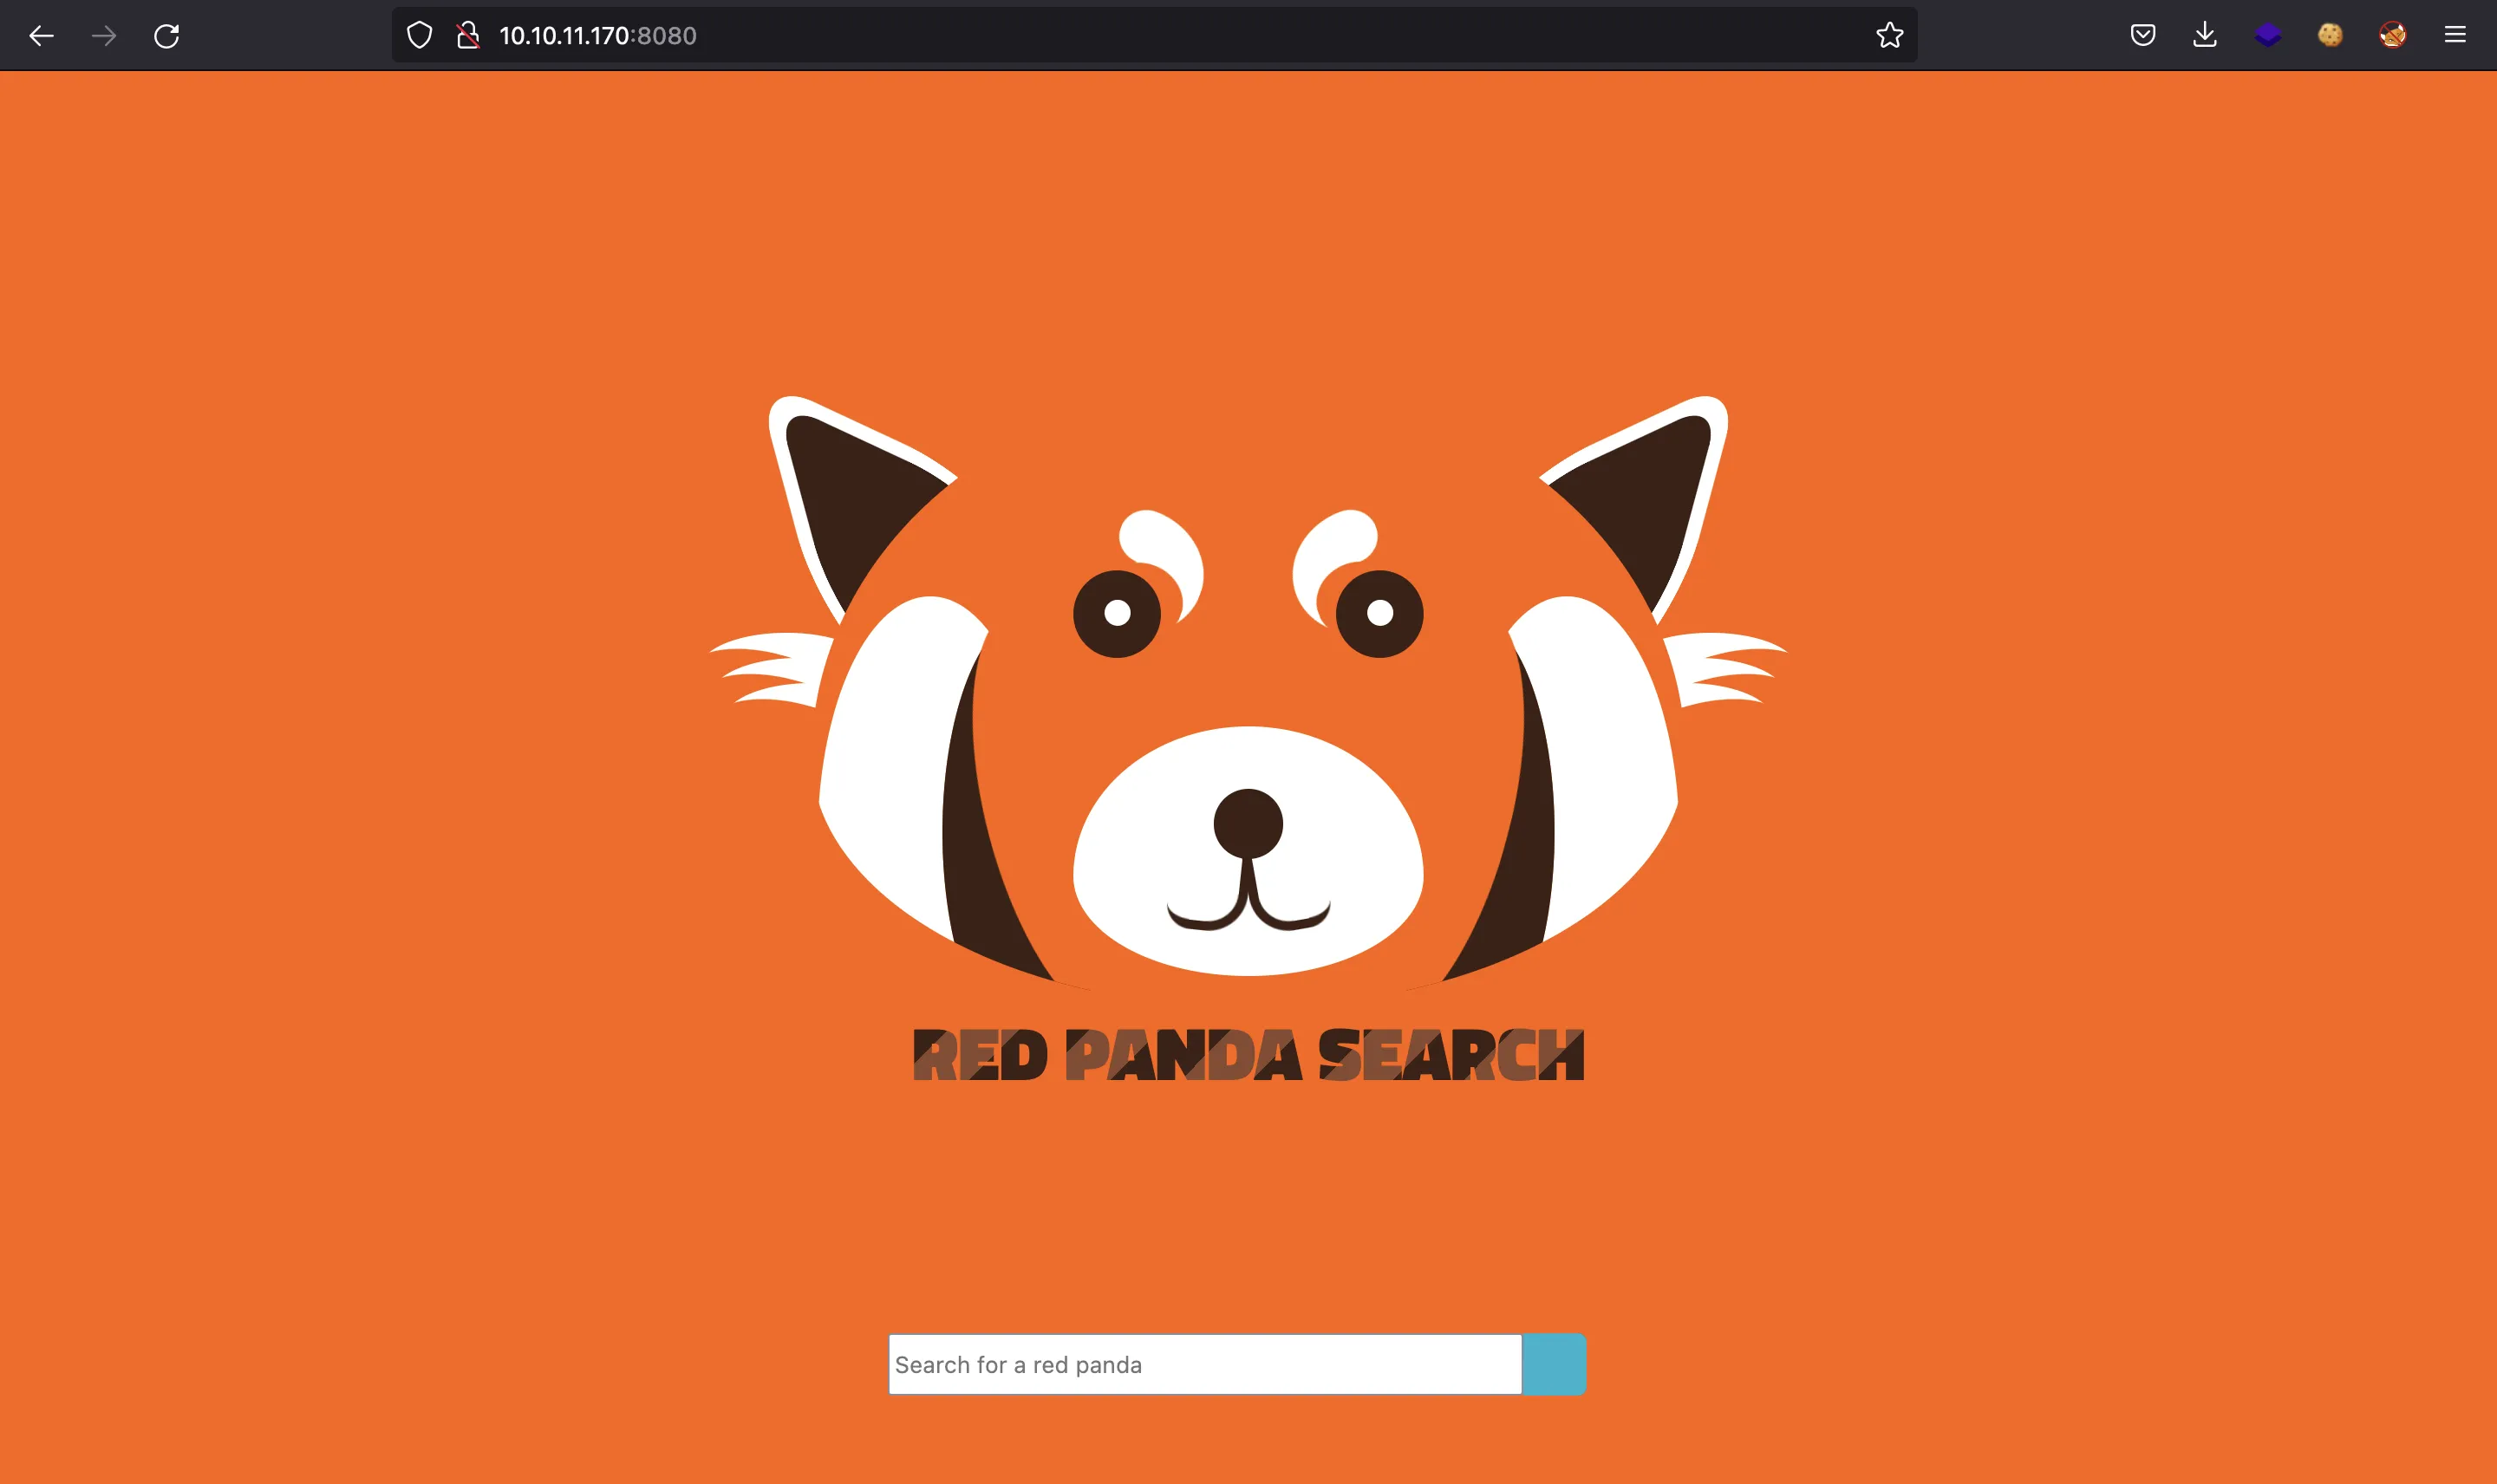Open the Firefox application menu
This screenshot has height=1484, width=2497.
2455,35
